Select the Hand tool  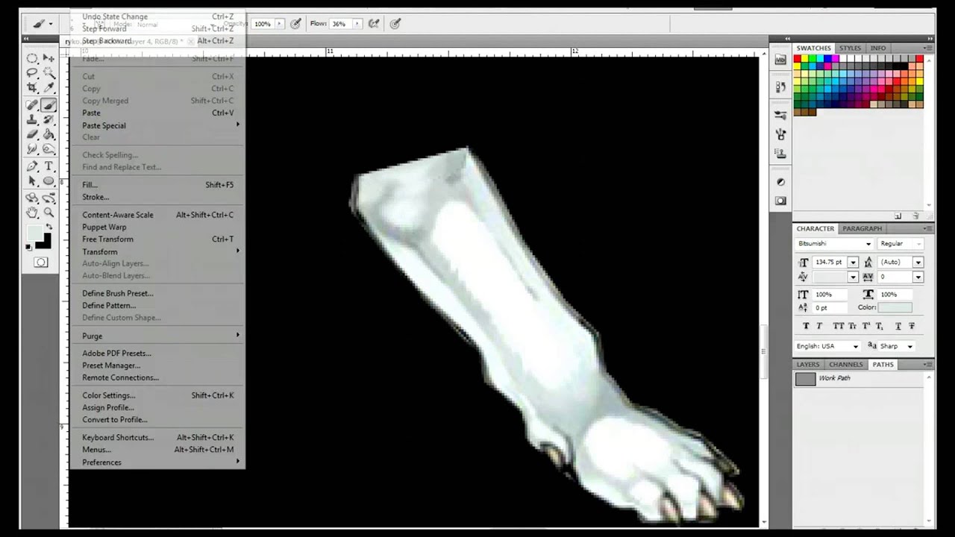click(x=32, y=213)
